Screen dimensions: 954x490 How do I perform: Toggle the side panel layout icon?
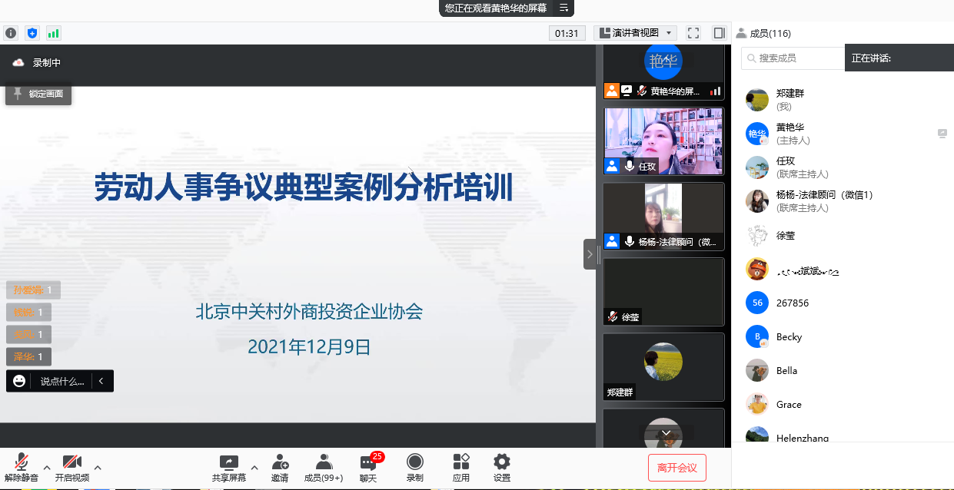(719, 33)
